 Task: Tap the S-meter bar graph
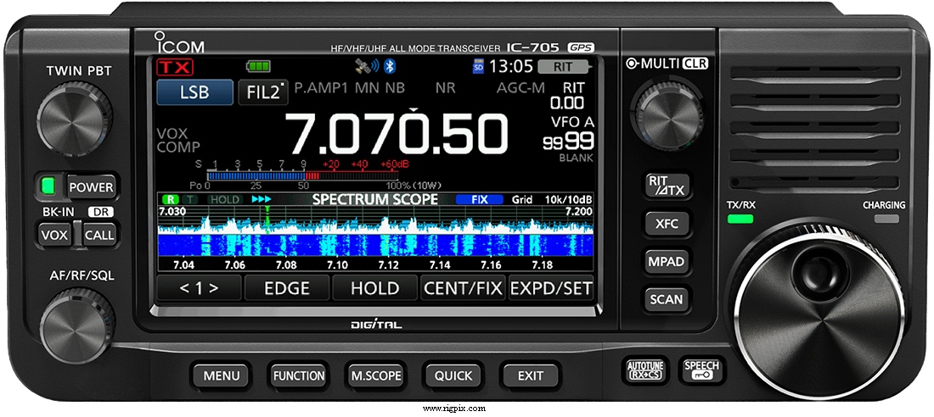click(x=301, y=176)
